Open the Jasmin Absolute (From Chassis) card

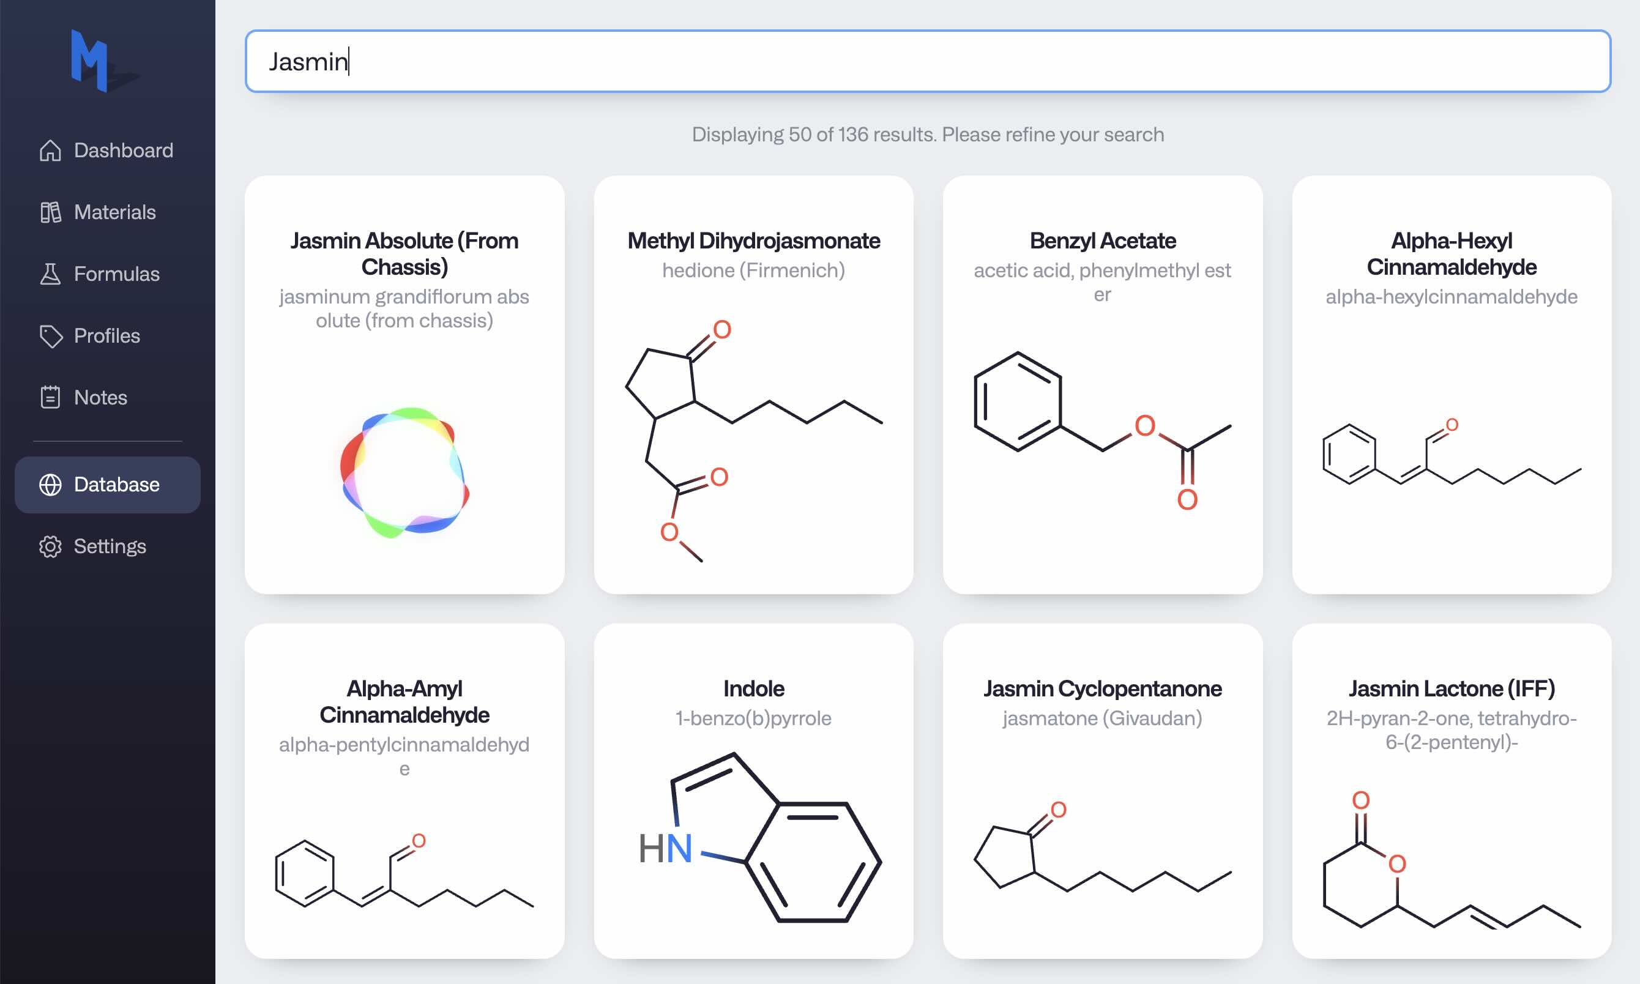(x=405, y=384)
